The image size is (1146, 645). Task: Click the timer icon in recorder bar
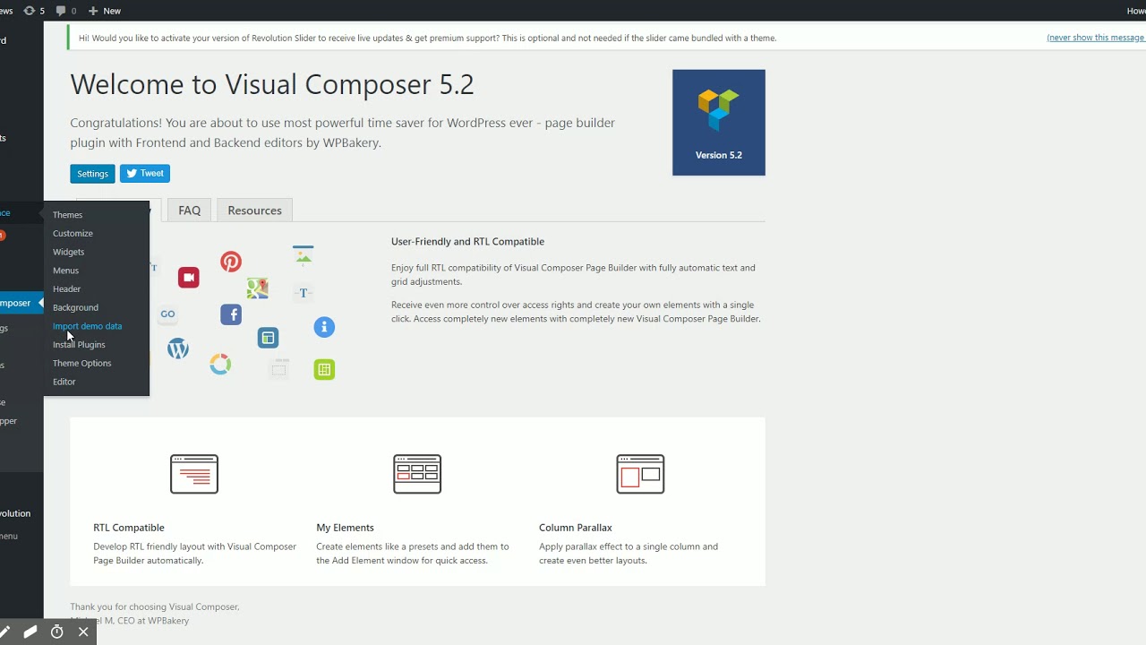[x=56, y=632]
